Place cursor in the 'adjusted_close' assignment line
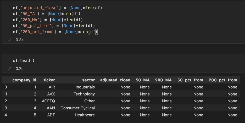245x123 pixels. tap(58, 8)
